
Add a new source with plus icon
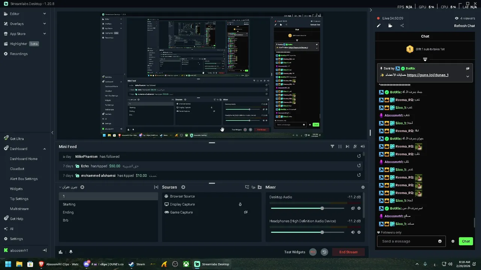pyautogui.click(x=183, y=187)
